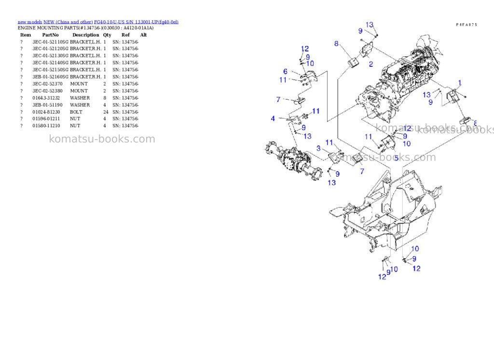Click MOUNT description for 3EC-02-52370
This screenshot has width=494, height=349.
point(79,84)
